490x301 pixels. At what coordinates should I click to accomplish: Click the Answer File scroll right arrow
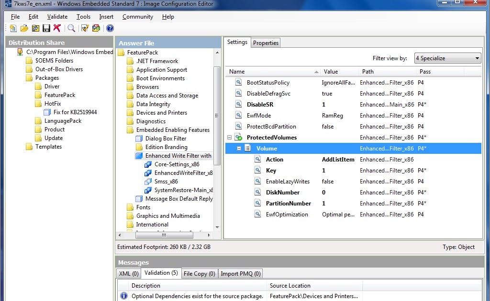pyautogui.click(x=209, y=235)
